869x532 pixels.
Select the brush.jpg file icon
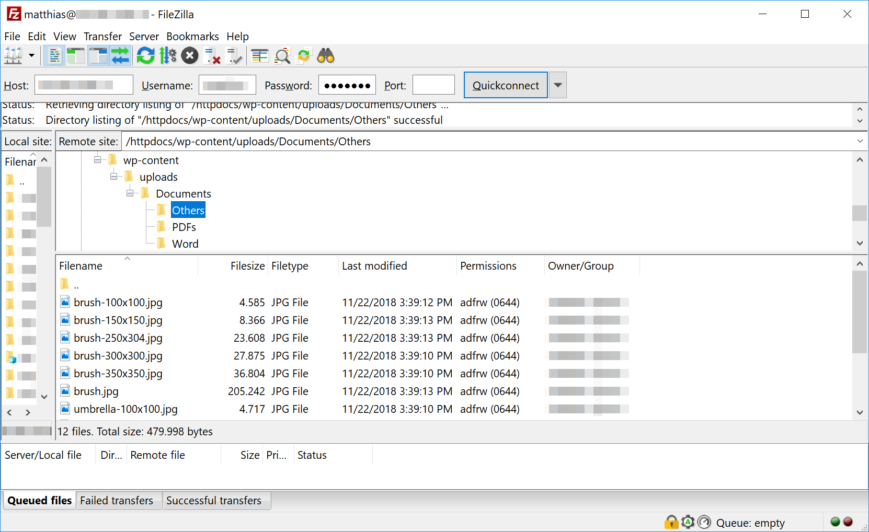point(65,391)
